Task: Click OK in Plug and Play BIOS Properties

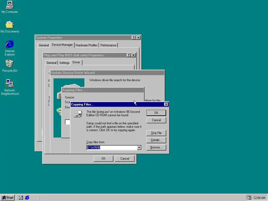Action: [103, 159]
